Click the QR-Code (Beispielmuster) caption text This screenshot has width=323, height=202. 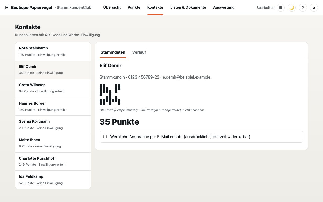pos(152,110)
